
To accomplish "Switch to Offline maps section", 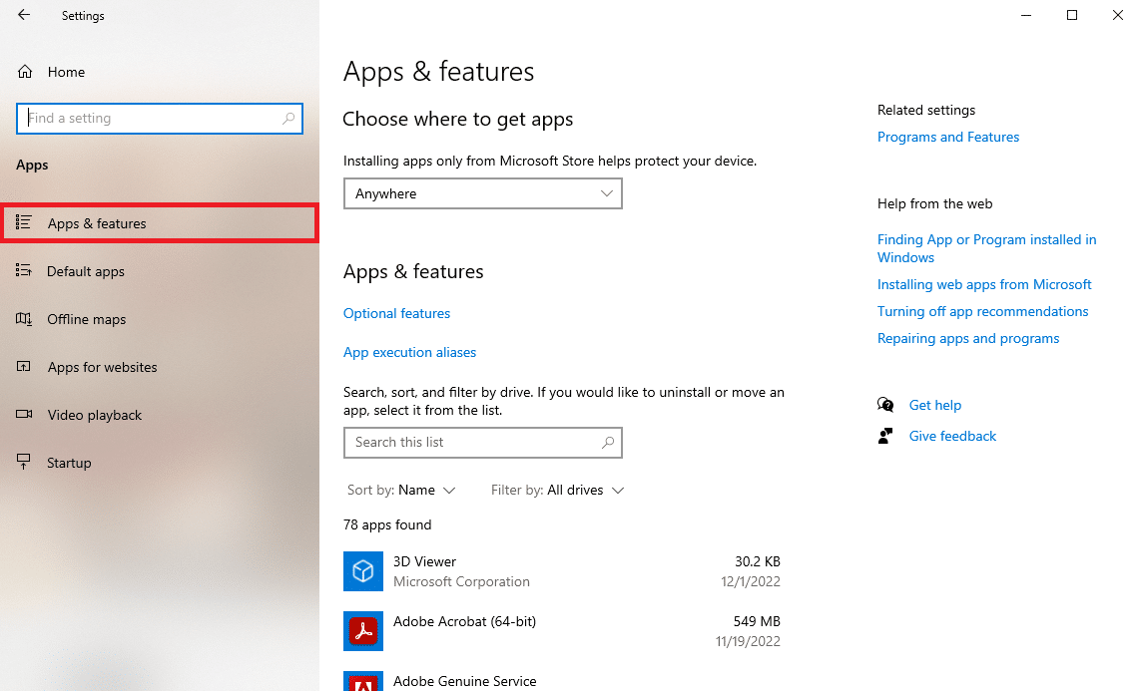I will (x=87, y=319).
